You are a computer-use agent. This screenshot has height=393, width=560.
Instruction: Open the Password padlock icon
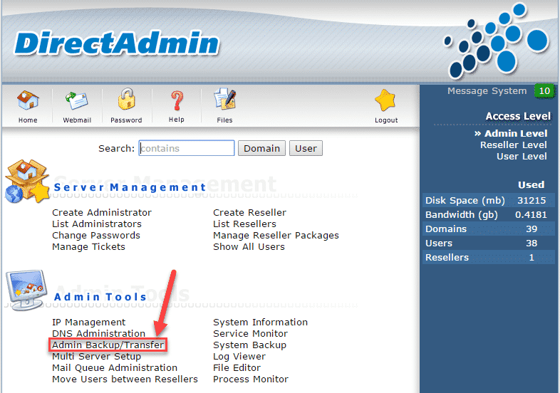point(126,99)
